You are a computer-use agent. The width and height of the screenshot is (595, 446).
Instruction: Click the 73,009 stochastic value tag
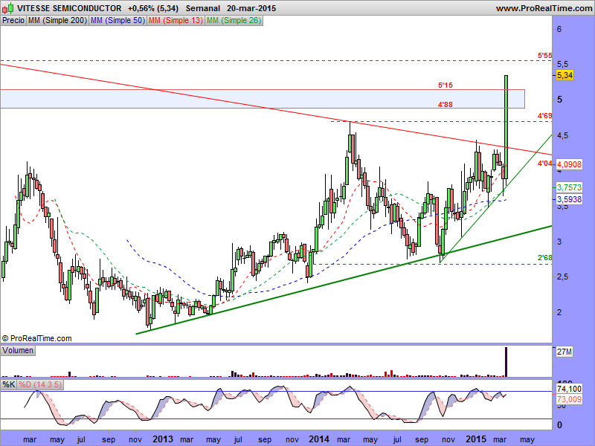(x=569, y=399)
